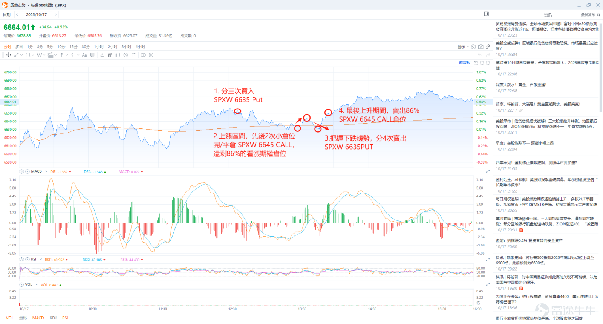This screenshot has width=603, height=324.
Task: Open MACD indicator switch dropdown
Action: pyautogui.click(x=46, y=171)
